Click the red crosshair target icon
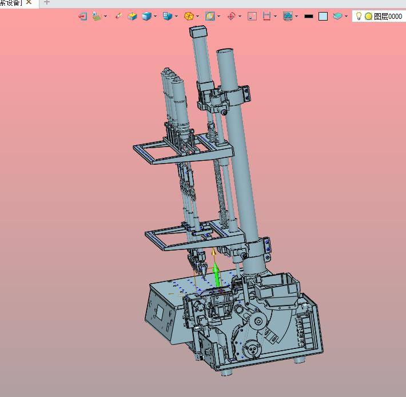Screen dimensions: 406x397 [x=231, y=17]
